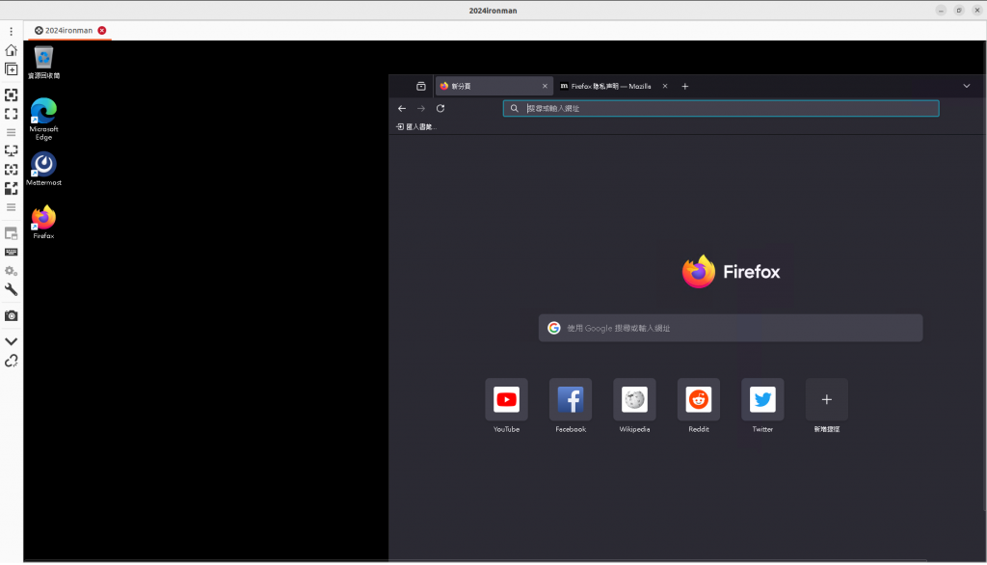987x565 pixels.
Task: Click the import bookmarks toolbar link
Action: (416, 126)
